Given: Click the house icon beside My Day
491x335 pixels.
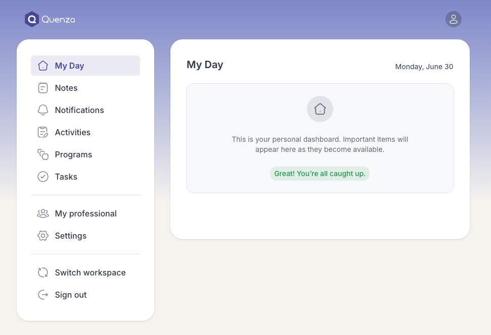Looking at the screenshot, I should (43, 66).
